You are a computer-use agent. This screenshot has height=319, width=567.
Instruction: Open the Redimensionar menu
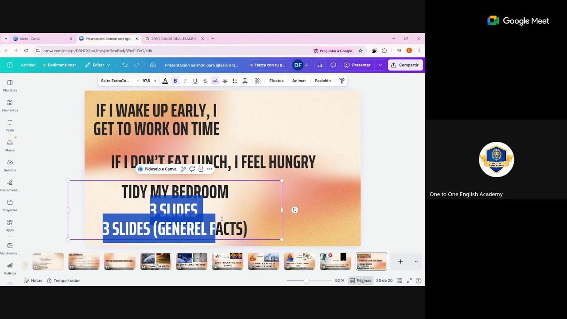click(x=59, y=65)
